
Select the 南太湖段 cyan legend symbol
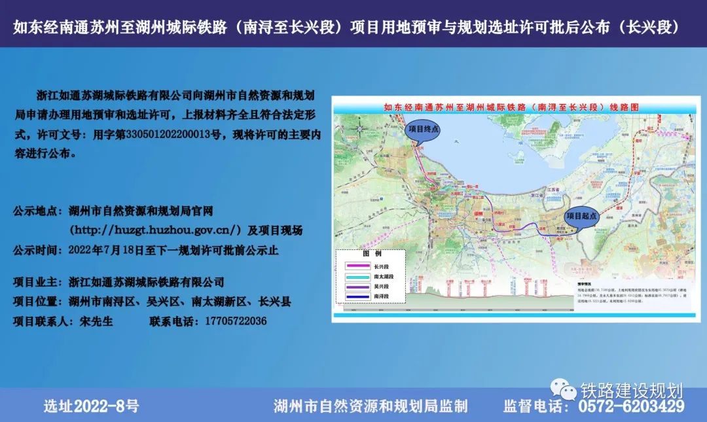click(x=358, y=276)
